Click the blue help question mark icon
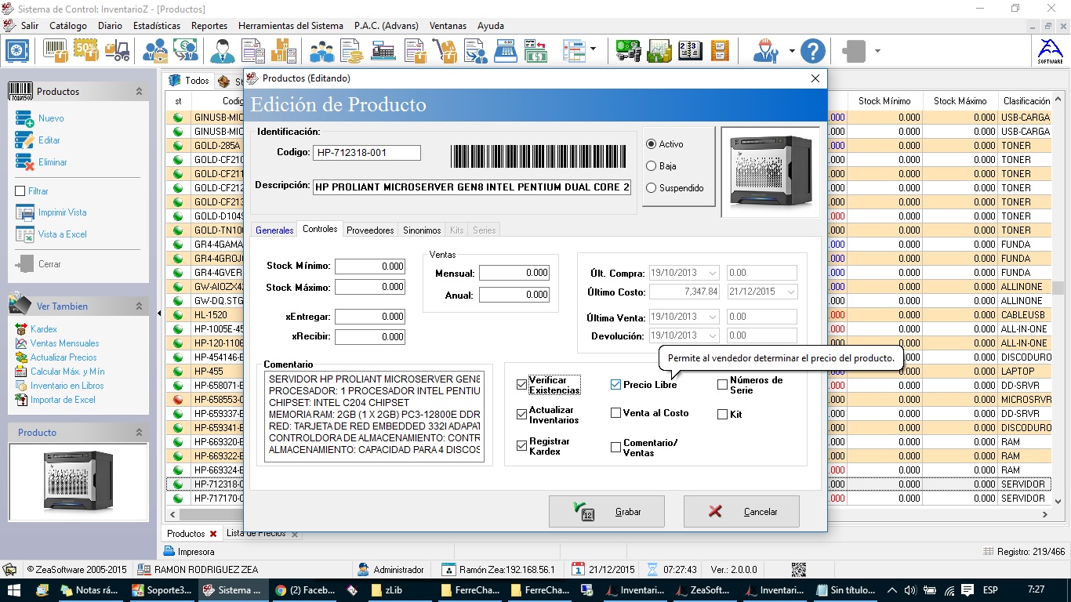 pos(813,52)
